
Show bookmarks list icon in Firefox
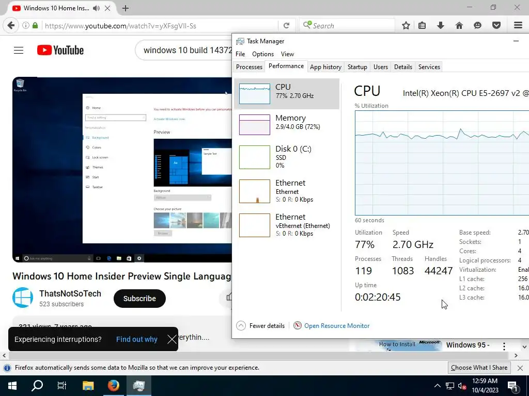[x=422, y=26]
